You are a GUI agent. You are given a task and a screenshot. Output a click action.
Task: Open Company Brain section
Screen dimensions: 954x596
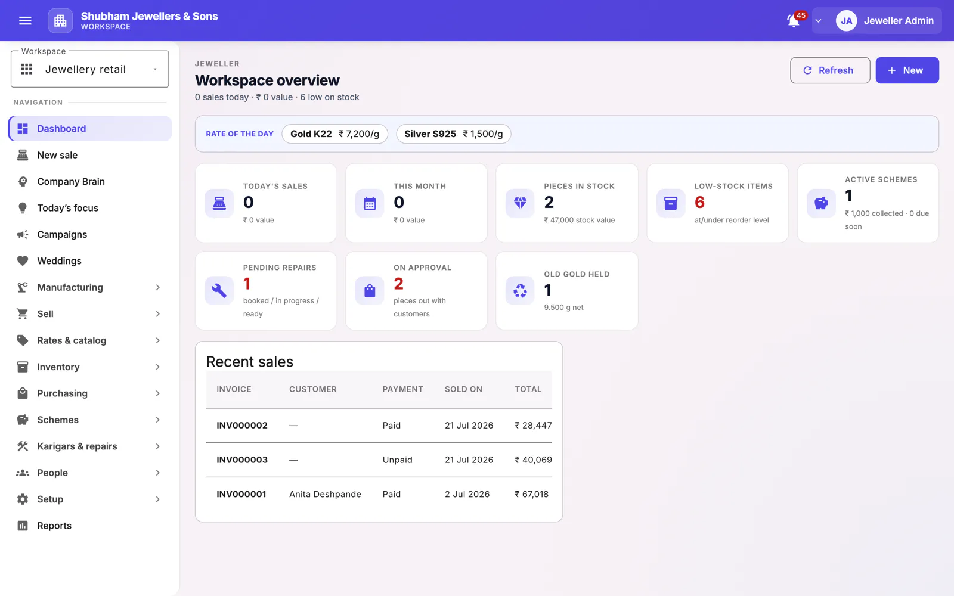click(x=90, y=182)
